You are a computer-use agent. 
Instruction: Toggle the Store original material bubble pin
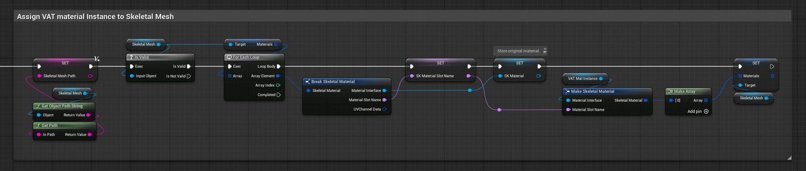coord(545,51)
